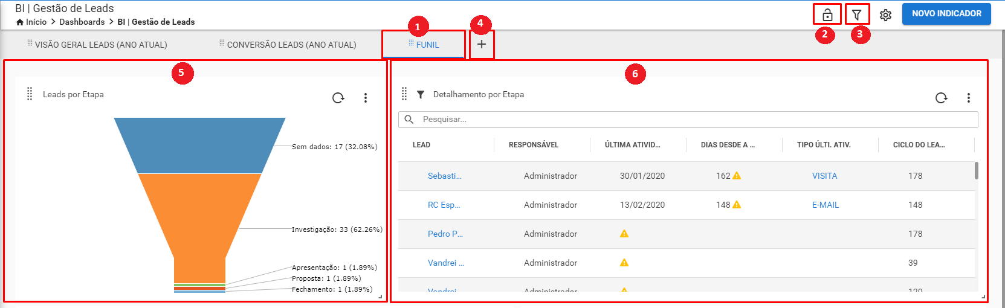This screenshot has width=1005, height=308.
Task: Click cycle value 148 in RC Esp... row
Action: coord(916,205)
